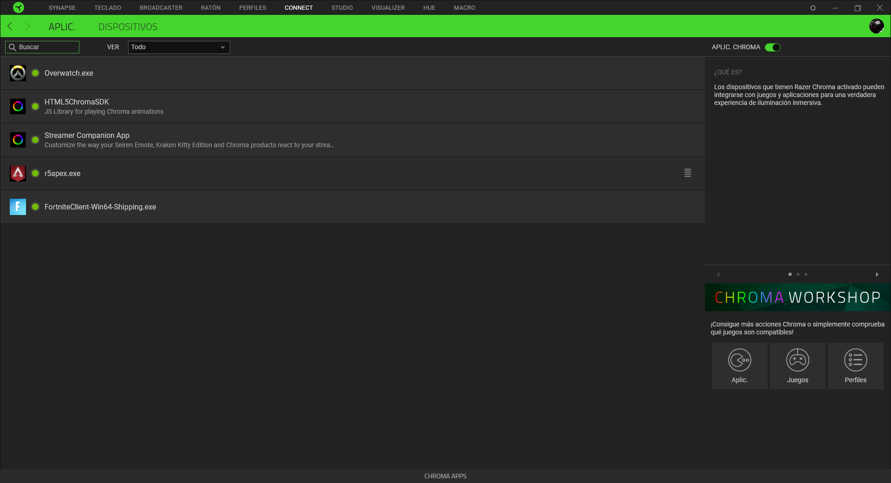
Task: Open the MACRO tab
Action: (x=465, y=8)
